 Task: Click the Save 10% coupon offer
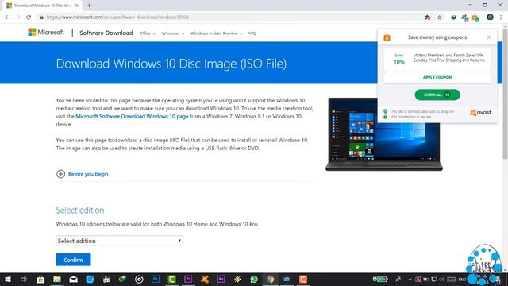[x=437, y=60]
